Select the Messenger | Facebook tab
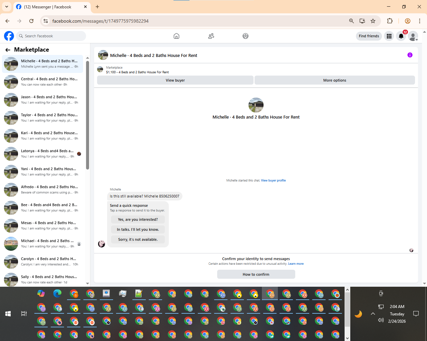427x341 pixels. coord(52,7)
